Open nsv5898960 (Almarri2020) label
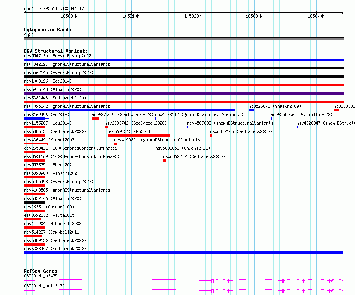The width and height of the screenshot is (355, 295). click(x=53, y=173)
